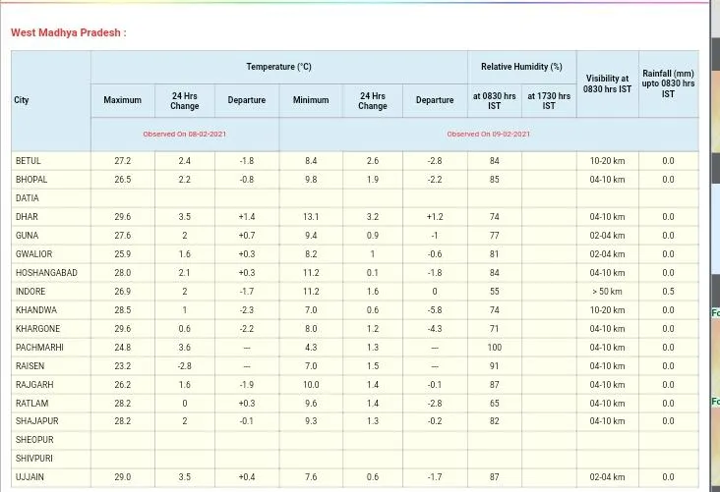Select the KHARGONE city row name
The image size is (720, 492).
(x=37, y=329)
